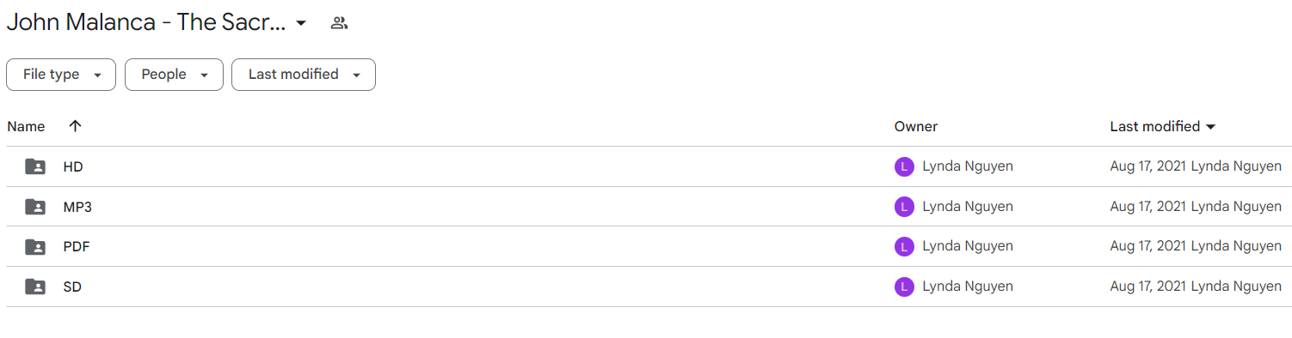
Task: Click Lynda Nguyen's avatar in HD row
Action: click(904, 166)
